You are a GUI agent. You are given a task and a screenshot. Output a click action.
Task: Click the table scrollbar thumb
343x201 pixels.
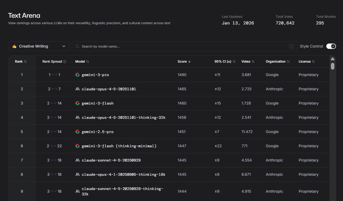coord(332,66)
